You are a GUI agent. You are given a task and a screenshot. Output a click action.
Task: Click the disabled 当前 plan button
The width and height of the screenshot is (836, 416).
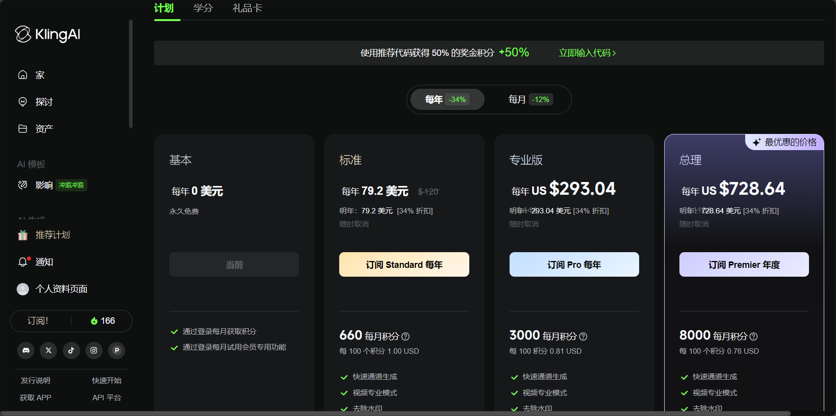[234, 264]
